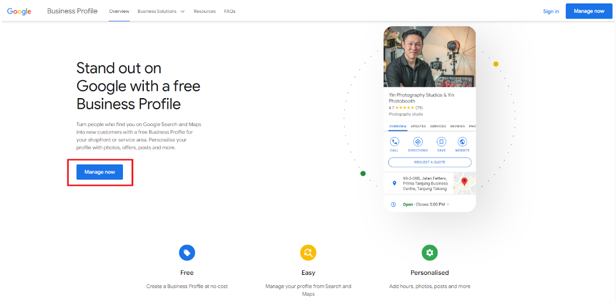The image size is (616, 305).
Task: Expand the Closes 5:00 PM hours chevron
Action: click(x=448, y=204)
